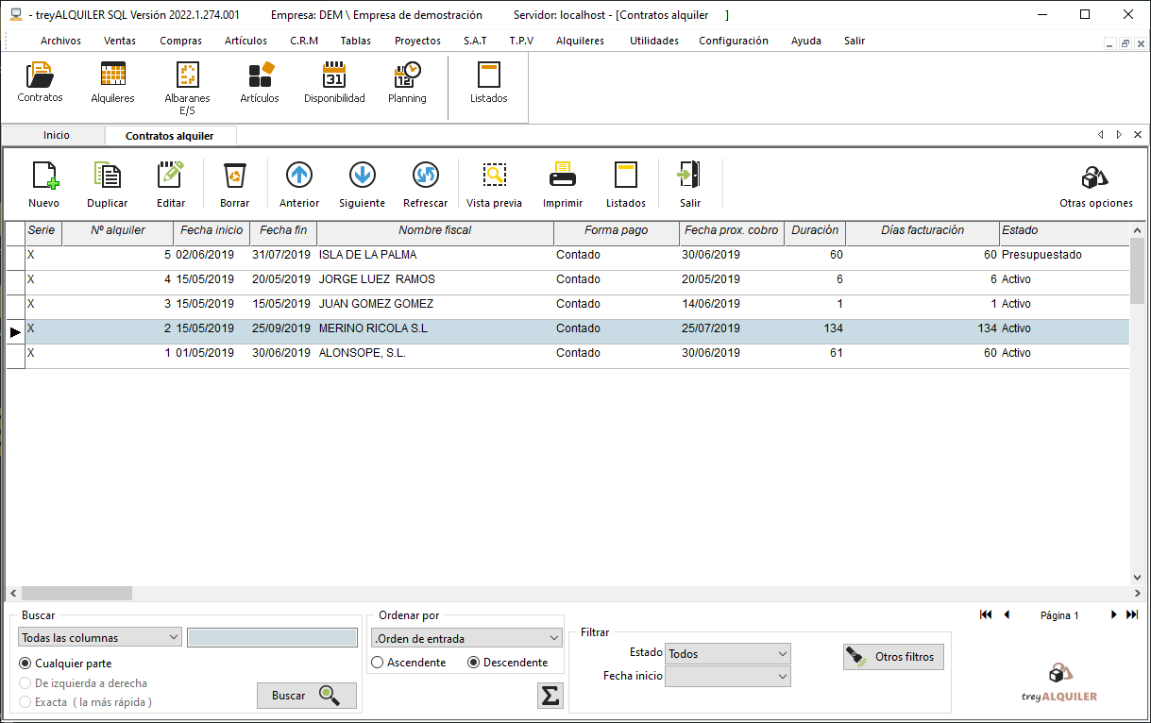Open the Archivos menu
Image resolution: width=1151 pixels, height=723 pixels.
coord(60,41)
